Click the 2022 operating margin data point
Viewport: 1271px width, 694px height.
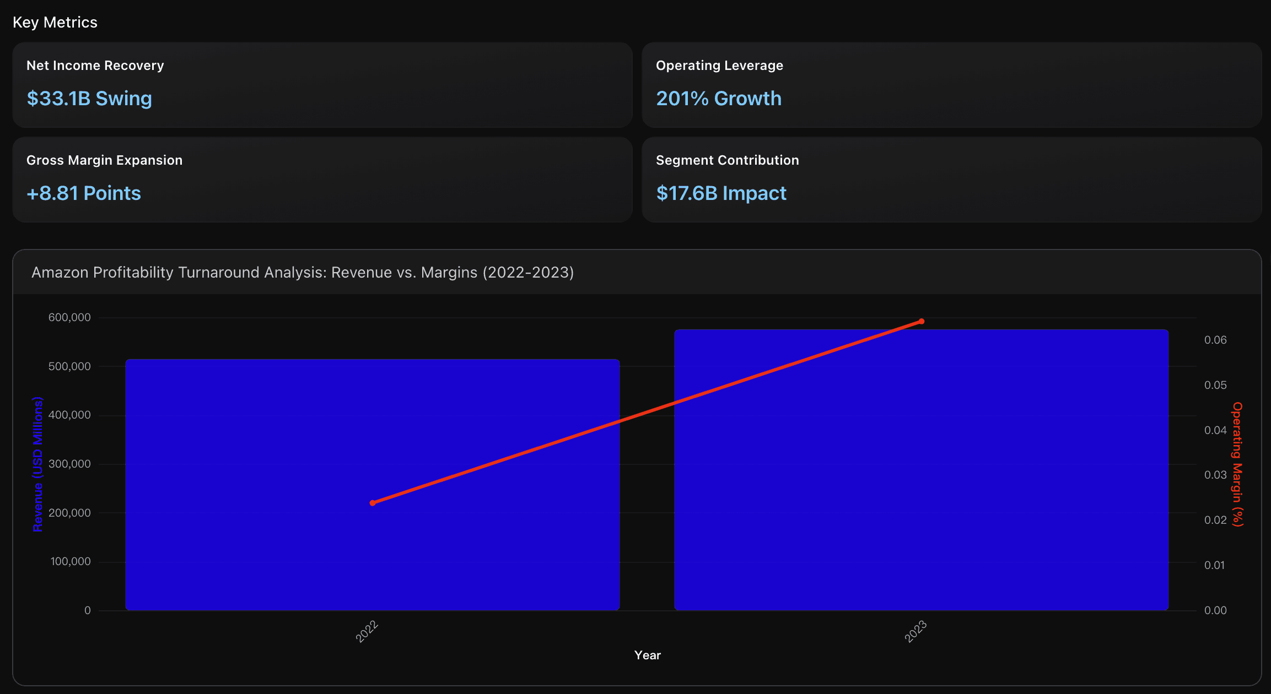(373, 503)
